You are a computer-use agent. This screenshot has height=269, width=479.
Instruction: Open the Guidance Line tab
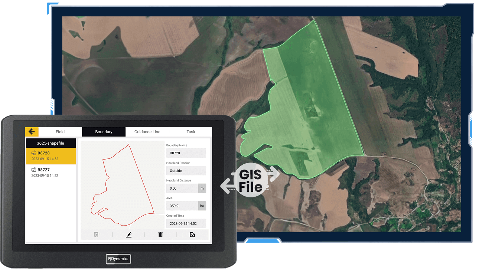[147, 132]
